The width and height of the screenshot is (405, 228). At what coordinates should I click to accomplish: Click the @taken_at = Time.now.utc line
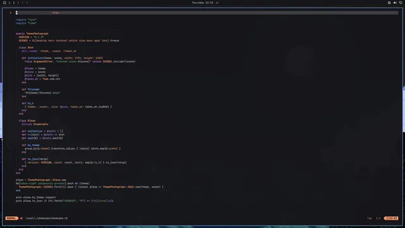coord(42,79)
